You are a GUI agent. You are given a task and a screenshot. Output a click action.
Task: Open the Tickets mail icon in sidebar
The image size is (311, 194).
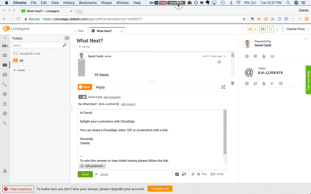pos(5,65)
